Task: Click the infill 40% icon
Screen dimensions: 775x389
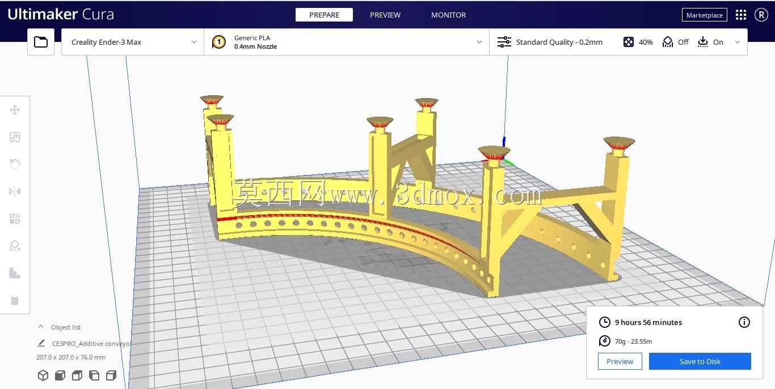Action: point(628,42)
